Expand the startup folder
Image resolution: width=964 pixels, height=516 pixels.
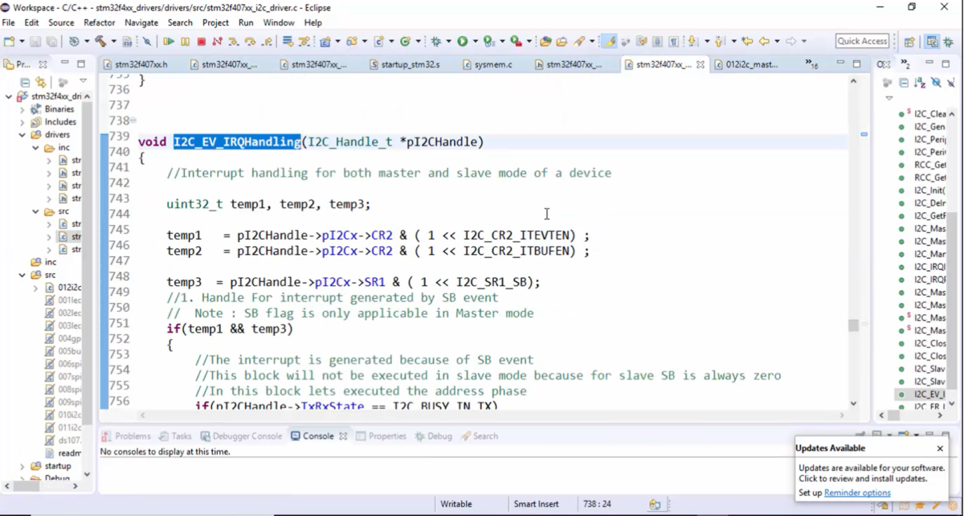[x=22, y=466]
